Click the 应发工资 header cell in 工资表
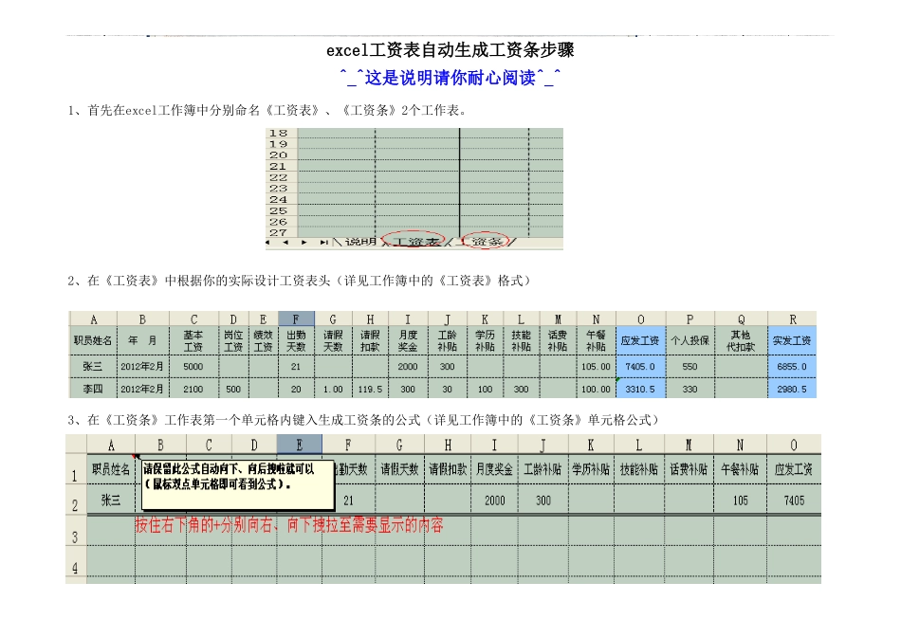 640,341
